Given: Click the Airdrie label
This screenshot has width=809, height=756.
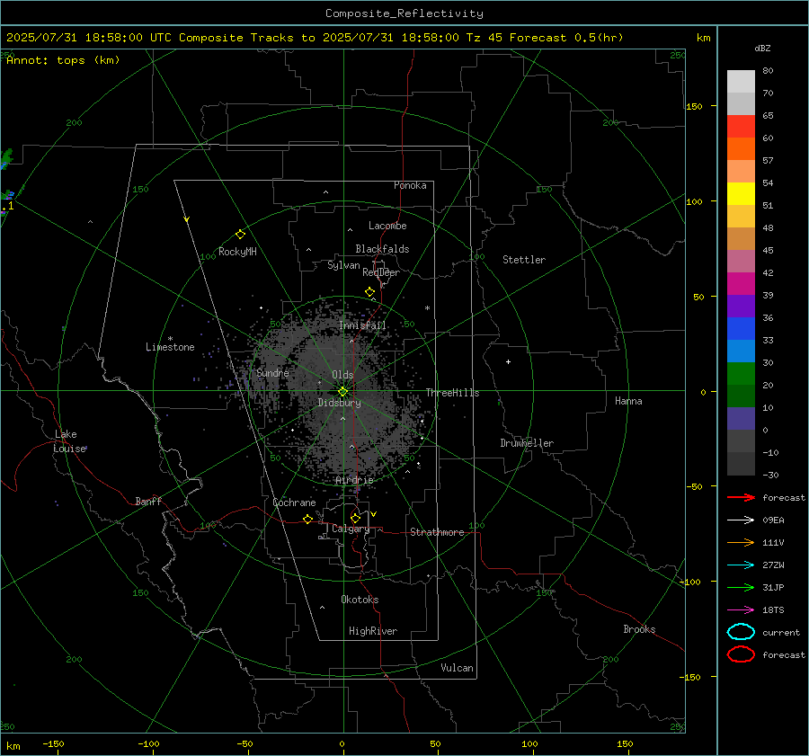Looking at the screenshot, I should pos(354,480).
